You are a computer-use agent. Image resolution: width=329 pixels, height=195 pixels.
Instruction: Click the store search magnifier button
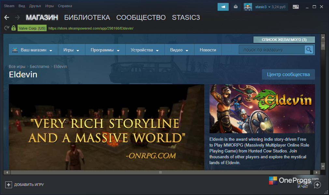(309, 50)
